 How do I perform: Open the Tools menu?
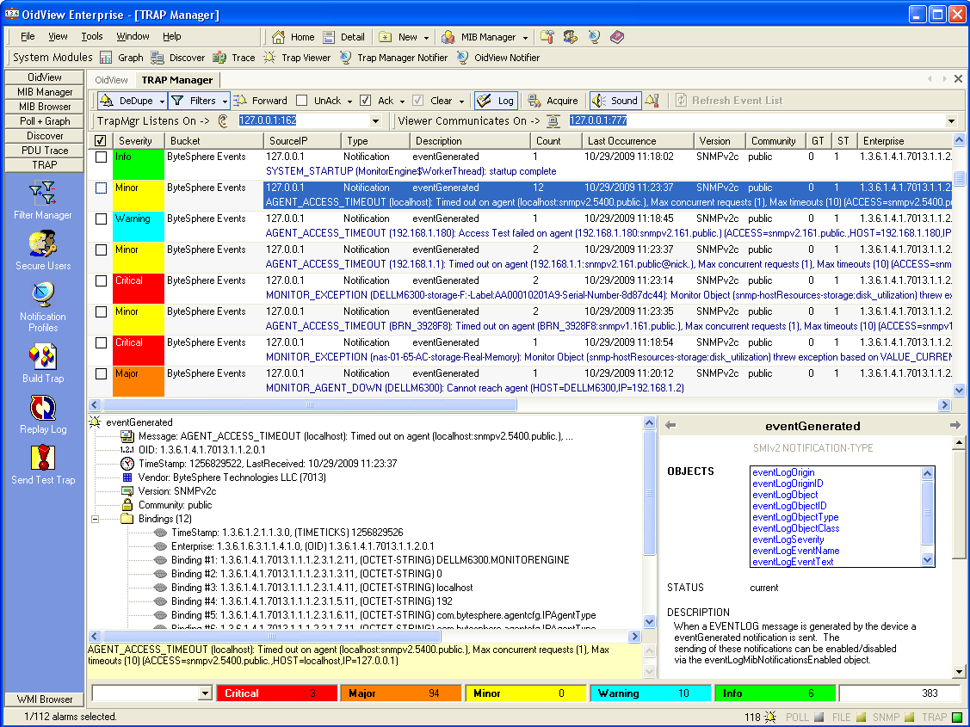point(92,36)
